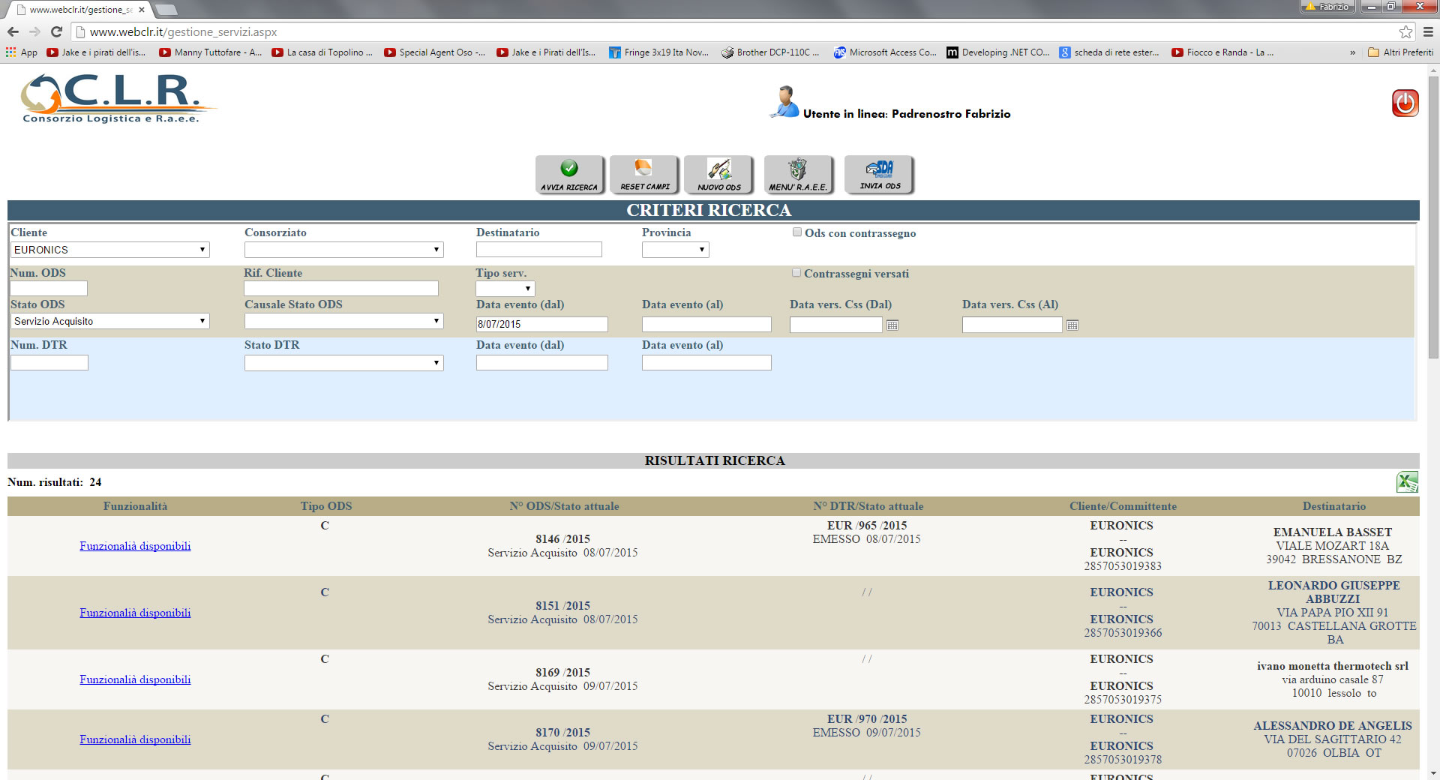The image size is (1440, 780).
Task: Open the Chrome menu button
Action: click(1428, 31)
